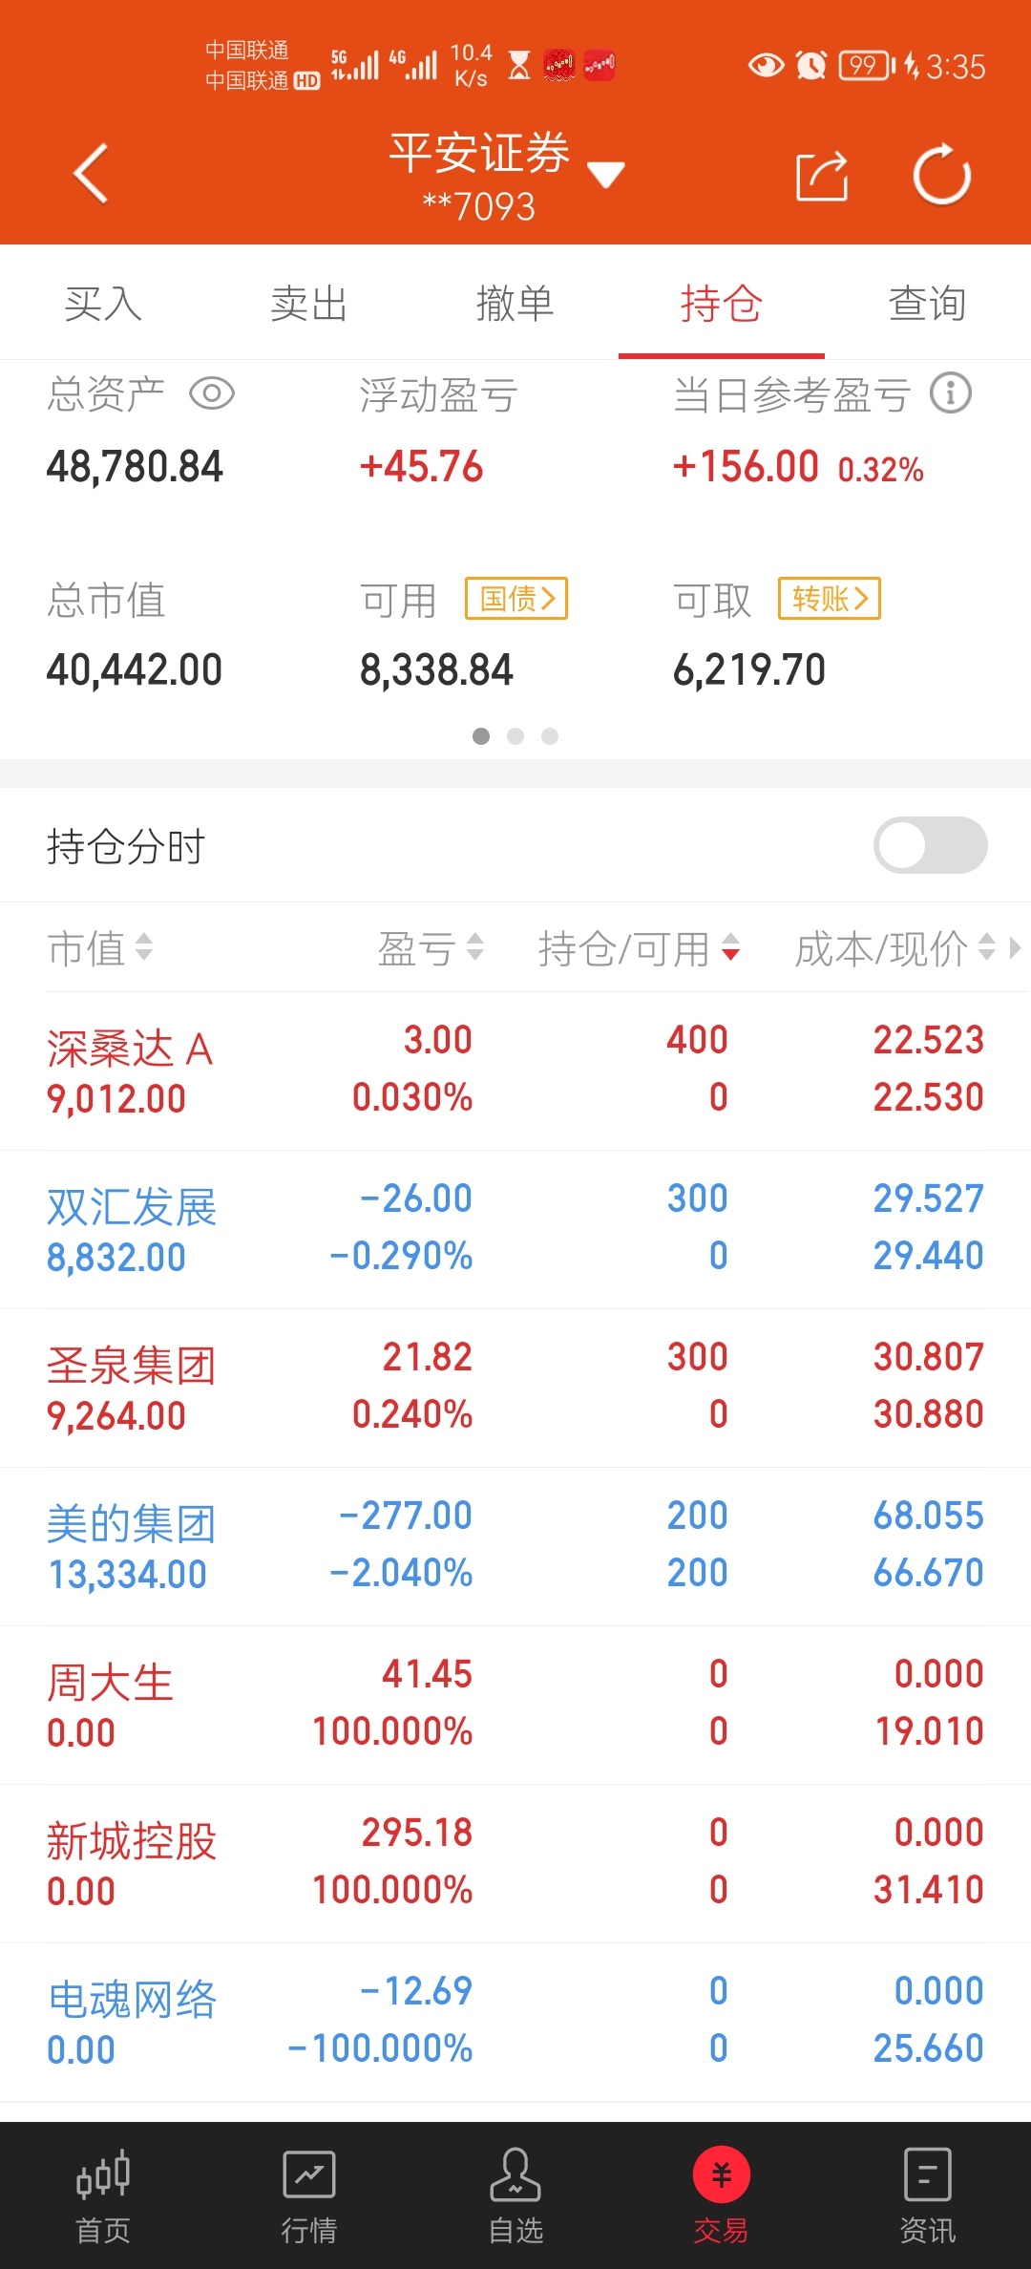This screenshot has height=2269, width=1031.
Task: Refresh holdings with circular arrow icon
Action: click(x=941, y=175)
